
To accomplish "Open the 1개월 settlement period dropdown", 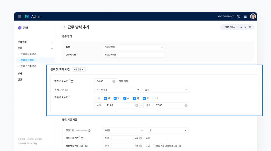I will [124, 130].
